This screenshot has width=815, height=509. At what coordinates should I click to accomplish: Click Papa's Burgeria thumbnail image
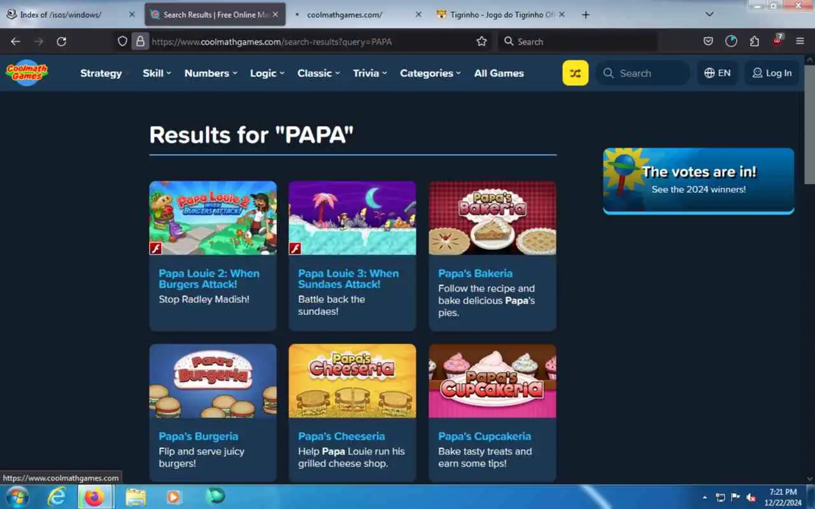pyautogui.click(x=213, y=381)
